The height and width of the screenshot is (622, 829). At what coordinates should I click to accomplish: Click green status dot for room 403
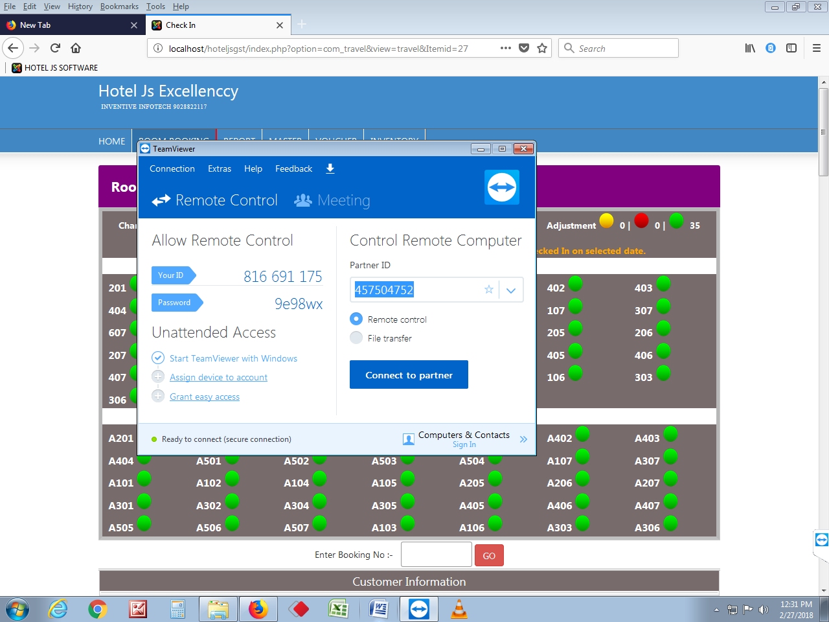click(x=664, y=283)
